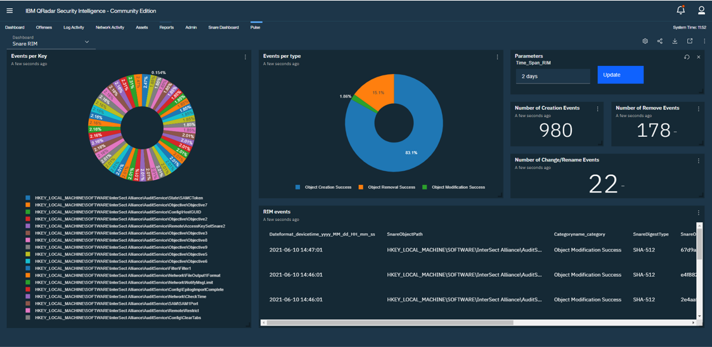Viewport: 712px width, 347px height.
Task: Sort by Dateformat_devicetime column header
Action: click(322, 234)
